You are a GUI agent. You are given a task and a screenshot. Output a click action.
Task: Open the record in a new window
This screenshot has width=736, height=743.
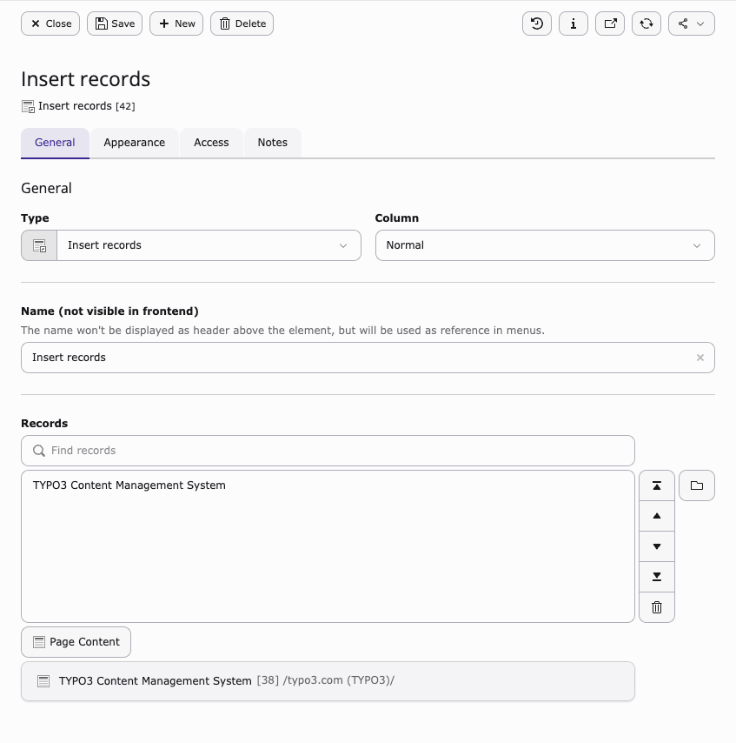pyautogui.click(x=610, y=23)
